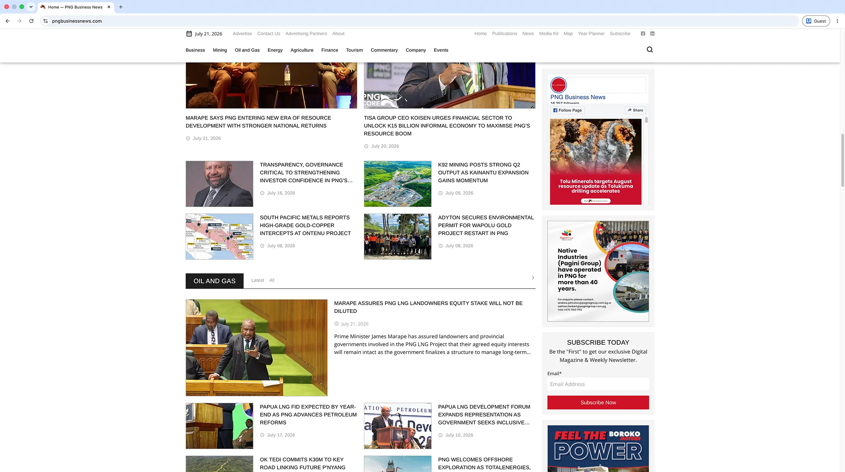845x472 pixels.
Task: Open the Marape new era of resource development article
Action: point(258,122)
